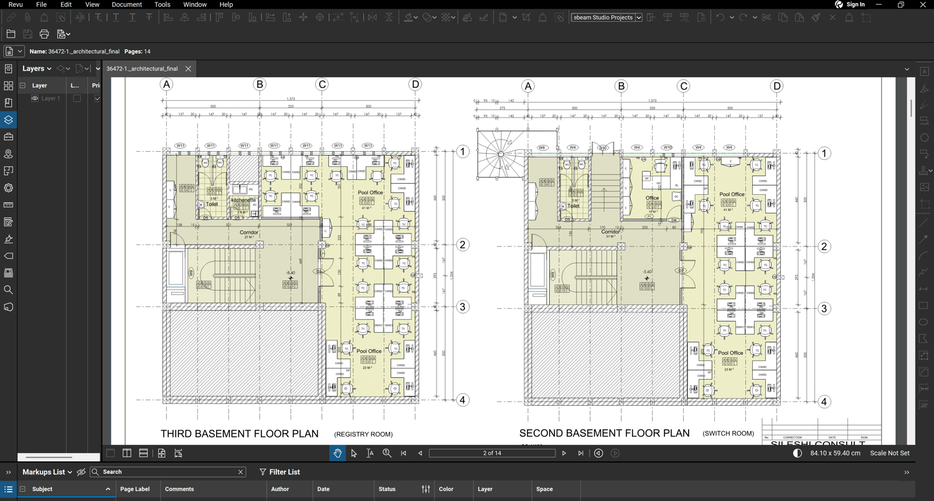Uncheck the Layer 1 print checkbox
This screenshot has height=501, width=934.
click(97, 98)
